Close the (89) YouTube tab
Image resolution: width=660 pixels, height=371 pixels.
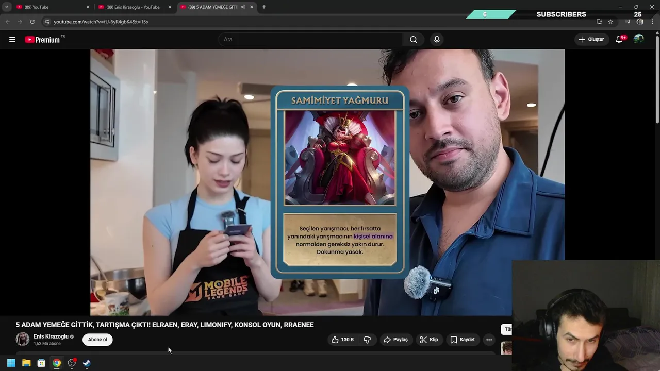pos(88,7)
